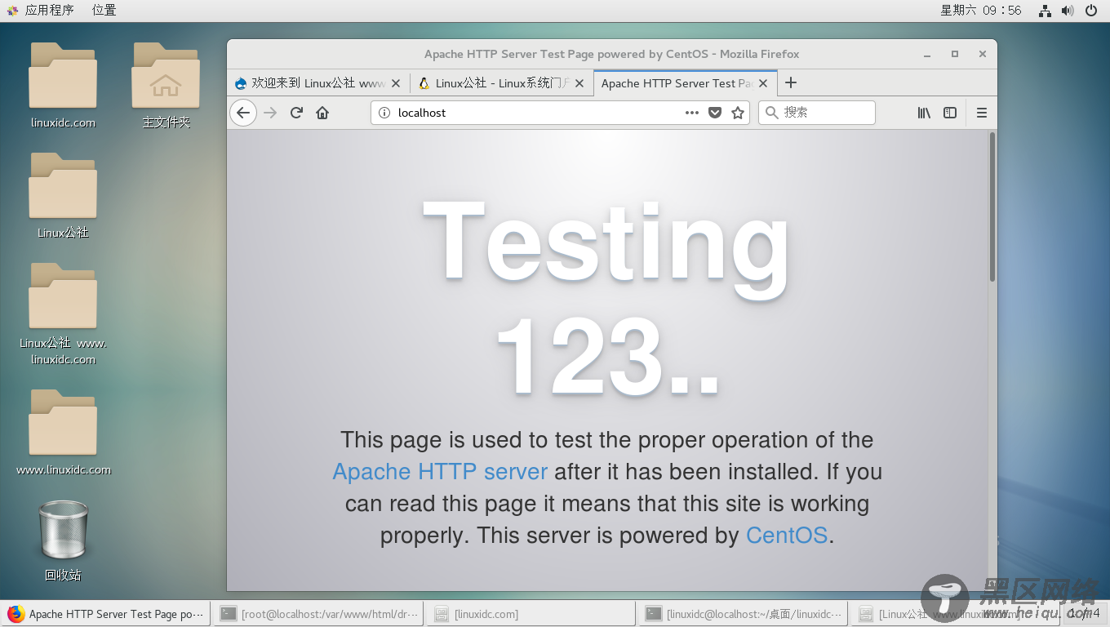Image resolution: width=1110 pixels, height=627 pixels.
Task: Select the Linux公社 desktop folder
Action: (63, 196)
